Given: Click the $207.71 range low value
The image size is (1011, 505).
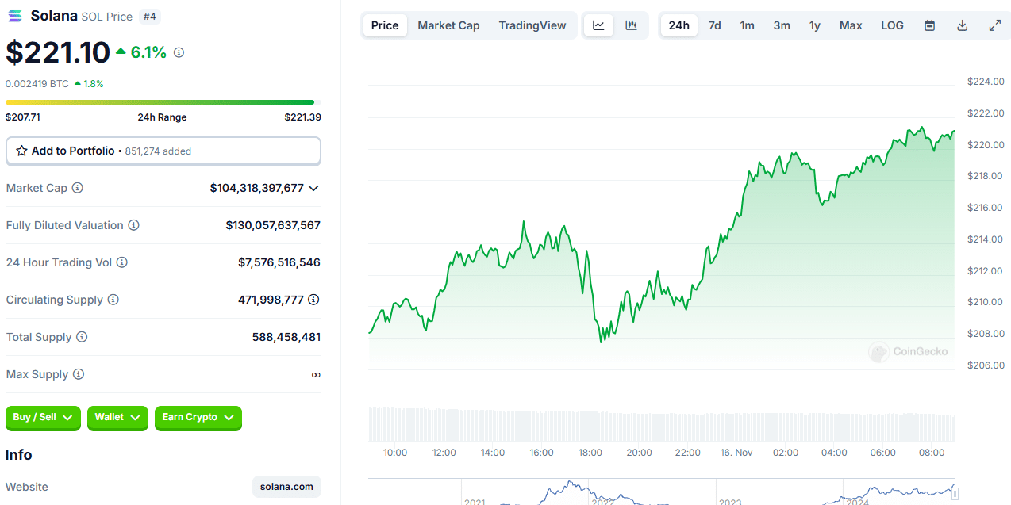Looking at the screenshot, I should [x=23, y=117].
